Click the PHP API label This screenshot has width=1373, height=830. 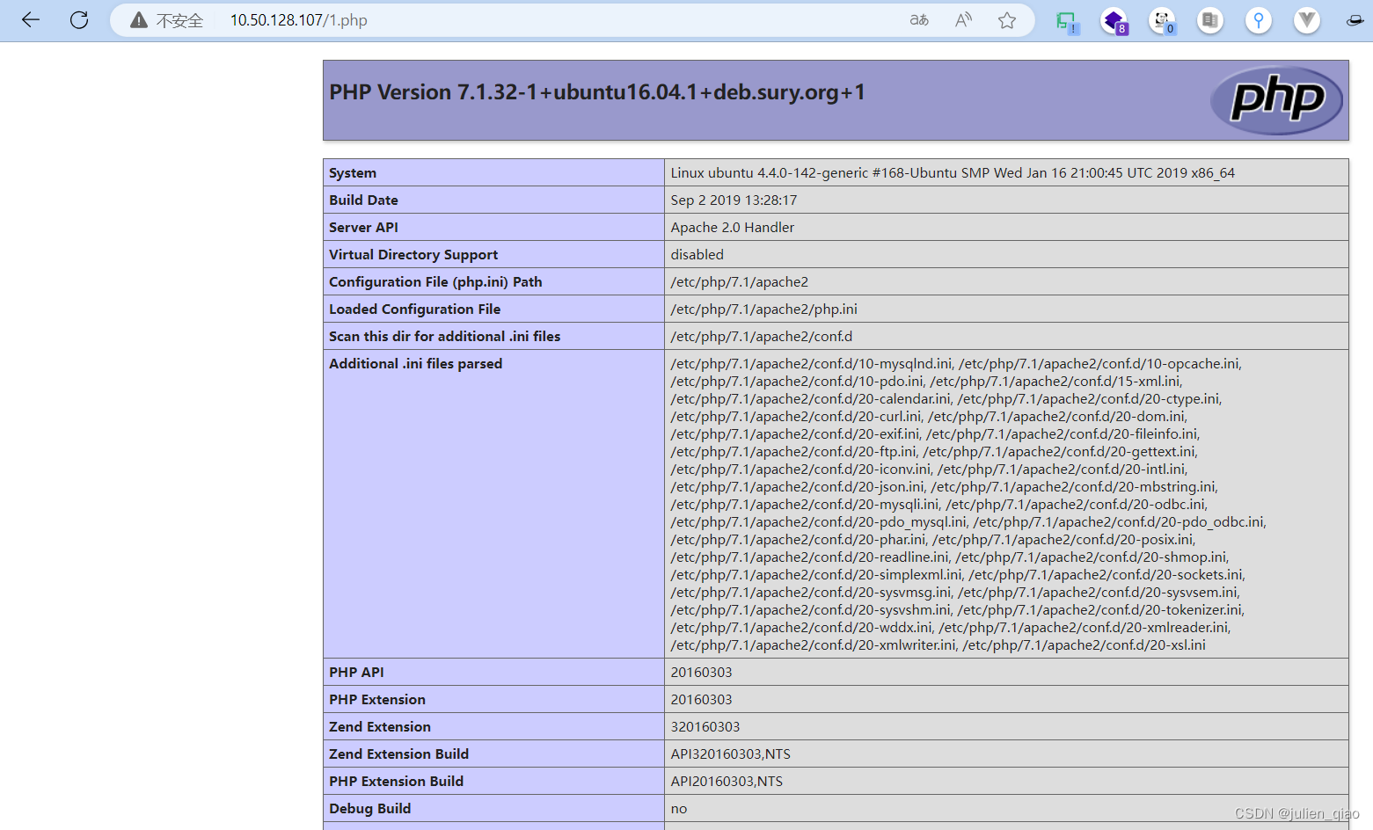coord(356,673)
